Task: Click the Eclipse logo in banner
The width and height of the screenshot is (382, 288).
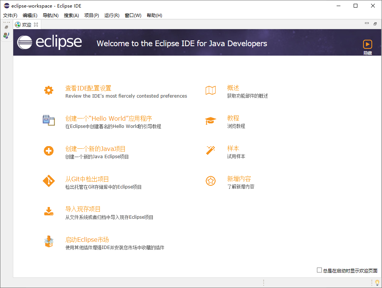Action: pyautogui.click(x=50, y=42)
